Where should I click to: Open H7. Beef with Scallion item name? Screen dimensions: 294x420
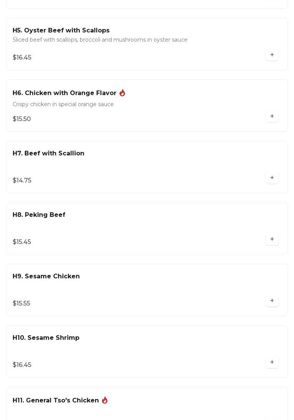point(48,153)
